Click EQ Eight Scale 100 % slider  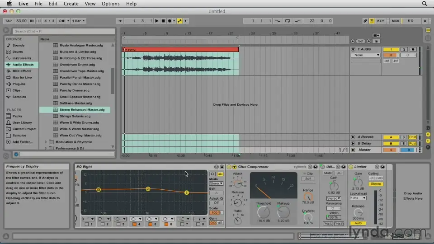point(216,213)
